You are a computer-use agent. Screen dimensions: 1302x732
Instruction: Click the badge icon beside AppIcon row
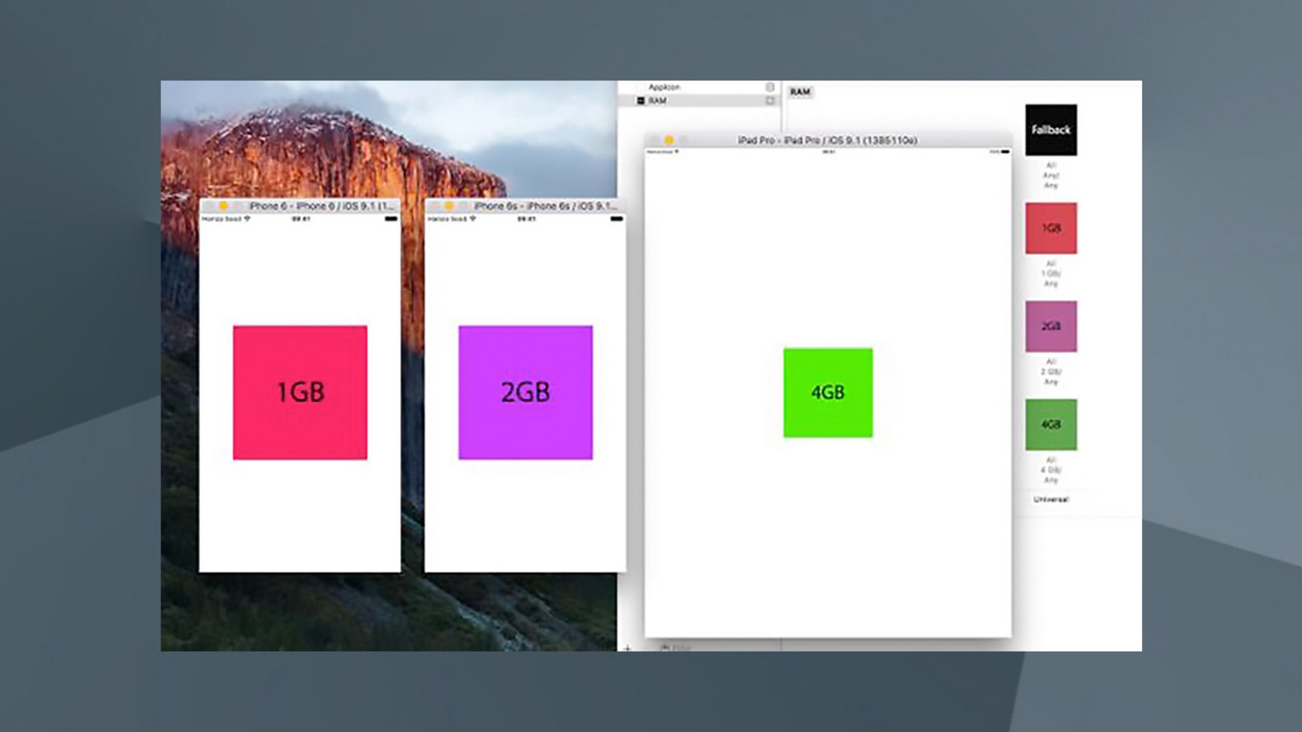pos(770,87)
